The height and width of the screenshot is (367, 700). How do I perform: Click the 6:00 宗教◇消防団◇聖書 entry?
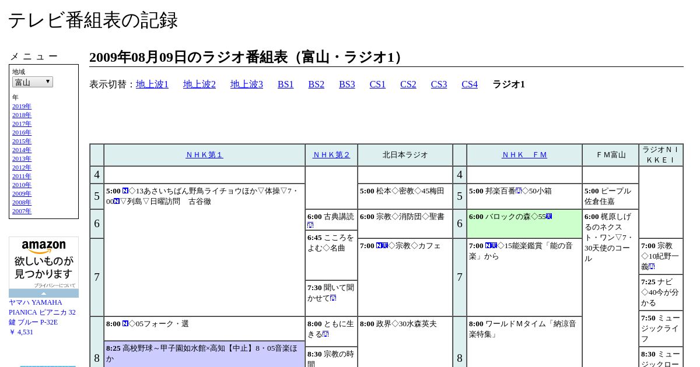click(405, 224)
